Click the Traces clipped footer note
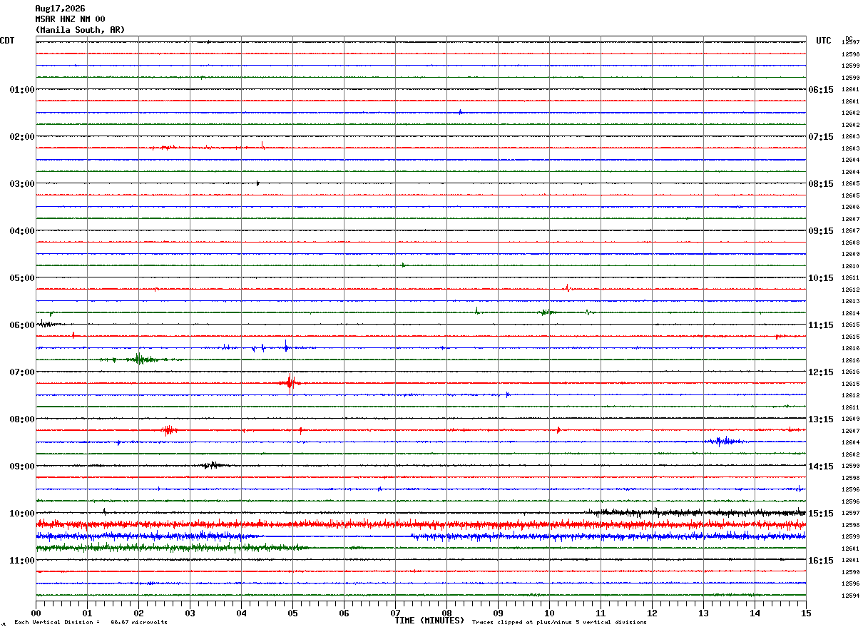 pos(559,622)
